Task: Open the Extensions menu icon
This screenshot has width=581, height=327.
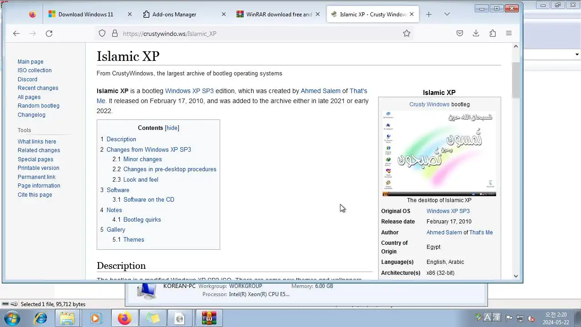Action: tap(492, 33)
